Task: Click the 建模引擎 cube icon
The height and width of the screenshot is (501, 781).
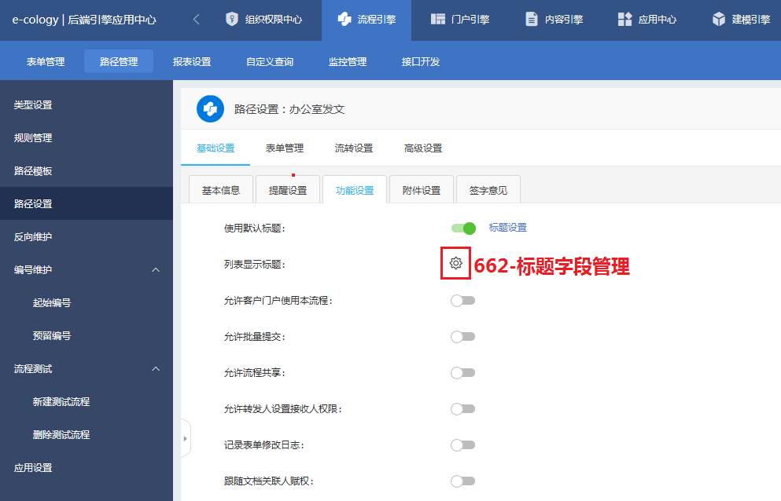Action: click(x=719, y=20)
